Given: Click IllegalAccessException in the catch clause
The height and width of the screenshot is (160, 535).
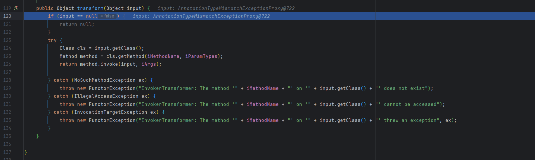Looking at the screenshot, I should 106,96.
